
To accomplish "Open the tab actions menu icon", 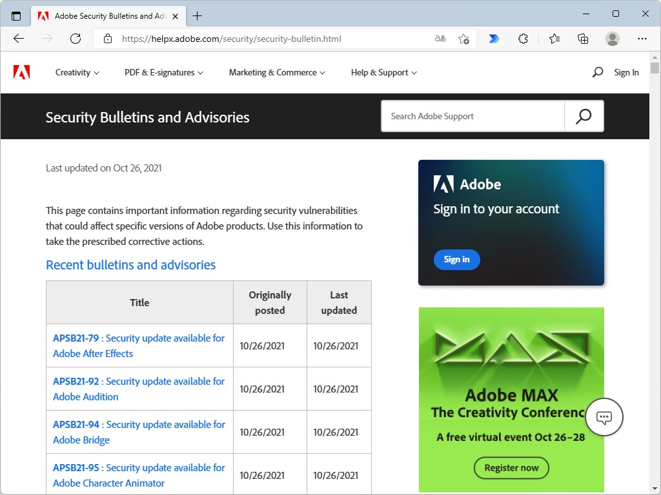I will pos(16,16).
